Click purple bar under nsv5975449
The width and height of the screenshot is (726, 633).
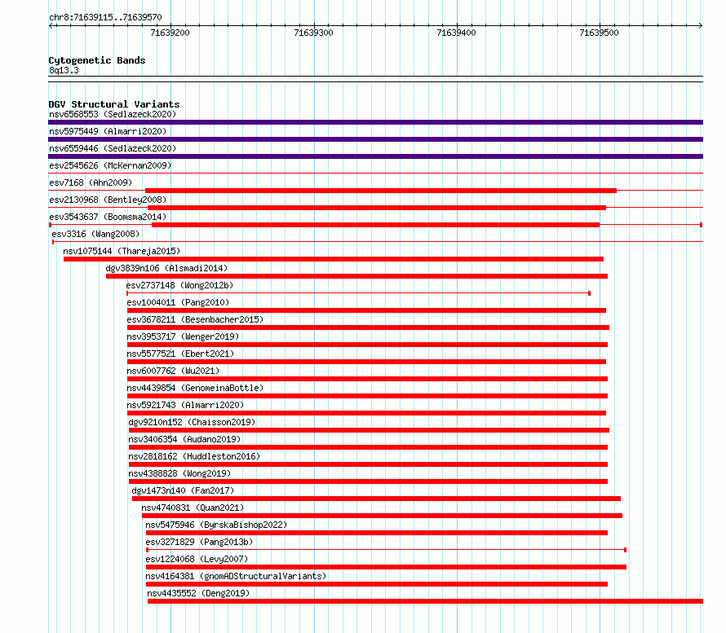coord(375,139)
